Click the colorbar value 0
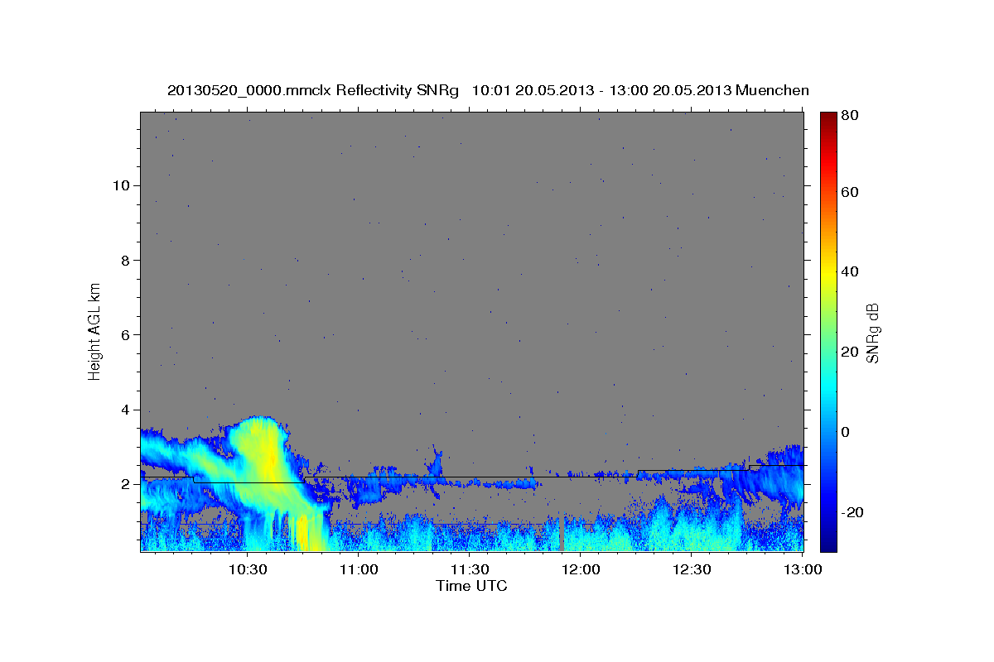The height and width of the screenshot is (662, 994). (x=846, y=432)
